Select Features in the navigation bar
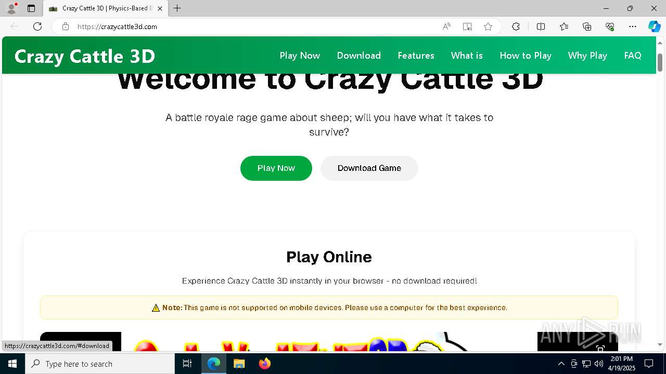 [x=416, y=56]
